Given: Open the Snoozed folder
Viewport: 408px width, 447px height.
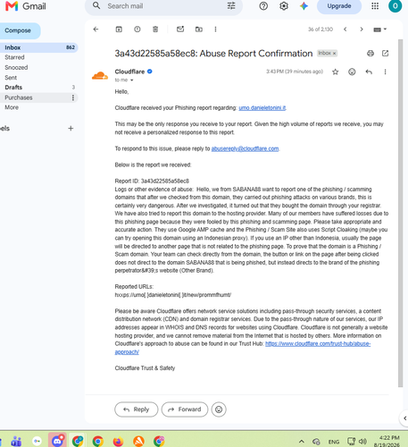Looking at the screenshot, I should (x=38, y=67).
